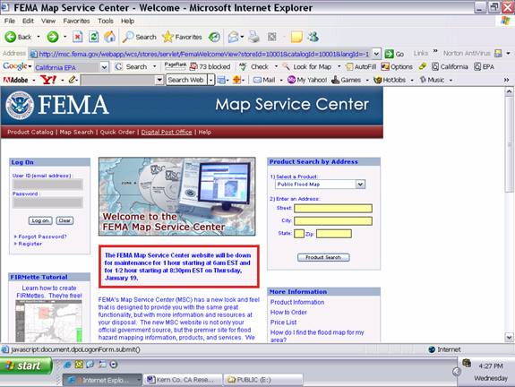Open the Yahoo search box dropdown
Image resolution: width=515 pixels, height=387 pixels.
coord(159,80)
